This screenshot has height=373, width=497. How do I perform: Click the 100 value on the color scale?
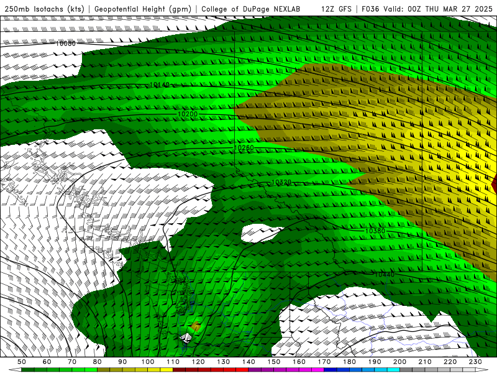click(x=148, y=362)
